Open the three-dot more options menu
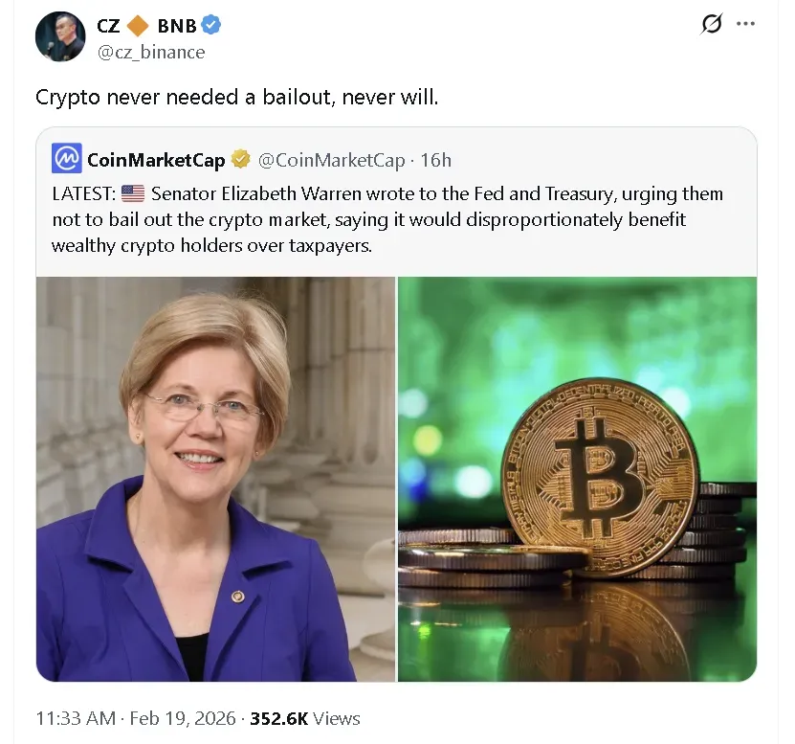The image size is (795, 744). pyautogui.click(x=745, y=24)
